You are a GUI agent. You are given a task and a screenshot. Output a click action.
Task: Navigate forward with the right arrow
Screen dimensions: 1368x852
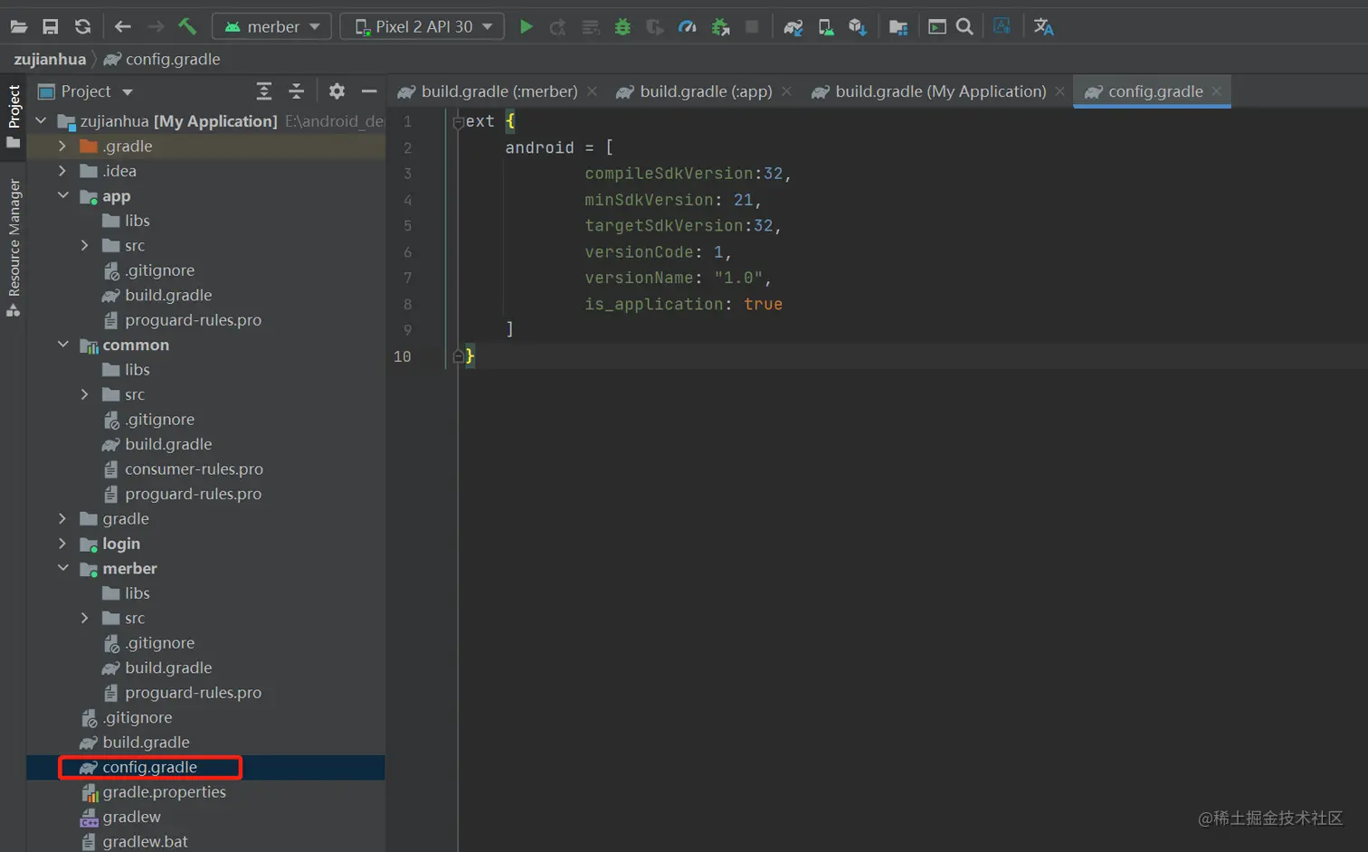click(x=156, y=26)
